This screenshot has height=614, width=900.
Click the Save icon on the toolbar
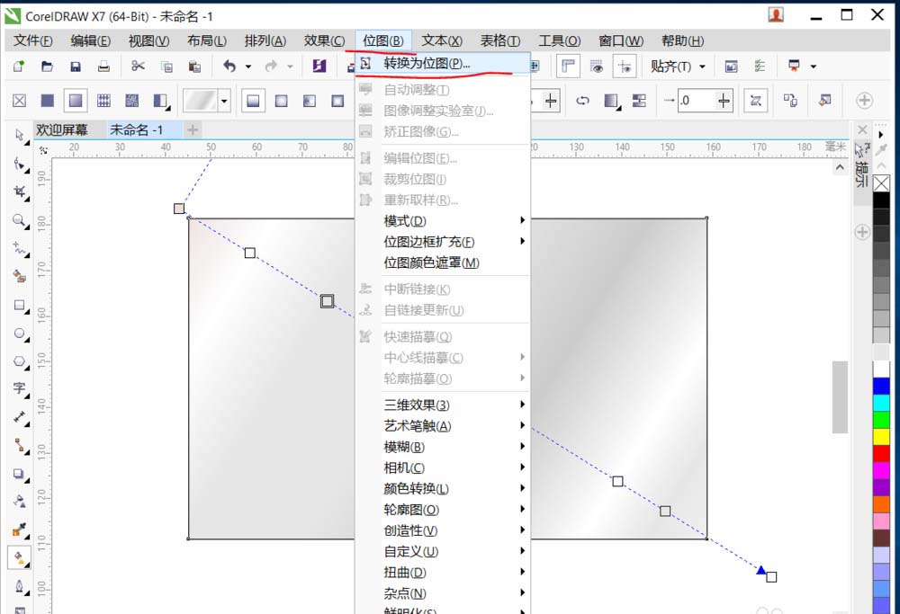click(76, 66)
